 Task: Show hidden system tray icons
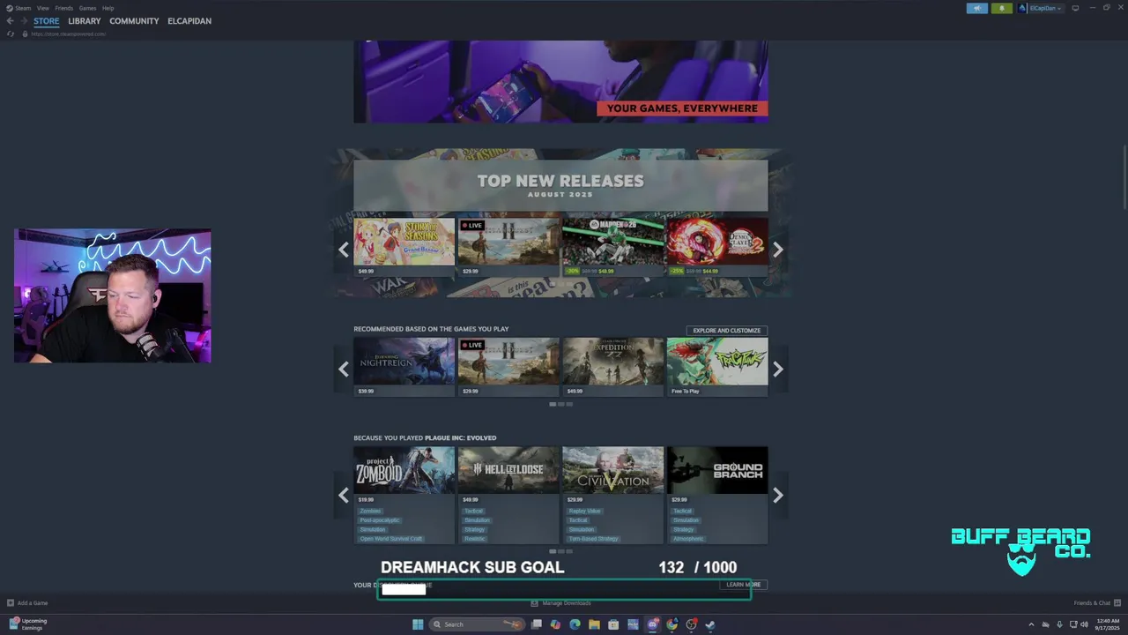tap(1031, 624)
